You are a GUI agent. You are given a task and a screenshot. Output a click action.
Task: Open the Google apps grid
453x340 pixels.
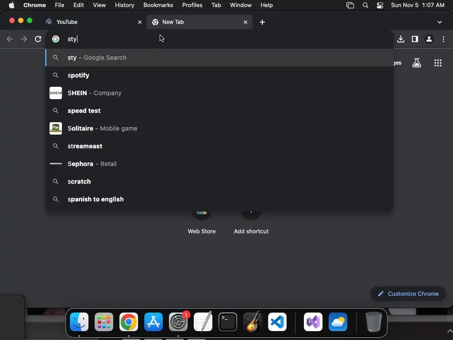point(438,63)
